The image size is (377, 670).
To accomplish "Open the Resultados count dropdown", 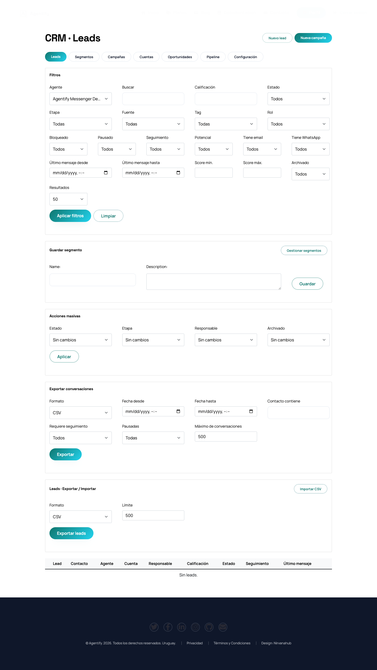I will (68, 199).
